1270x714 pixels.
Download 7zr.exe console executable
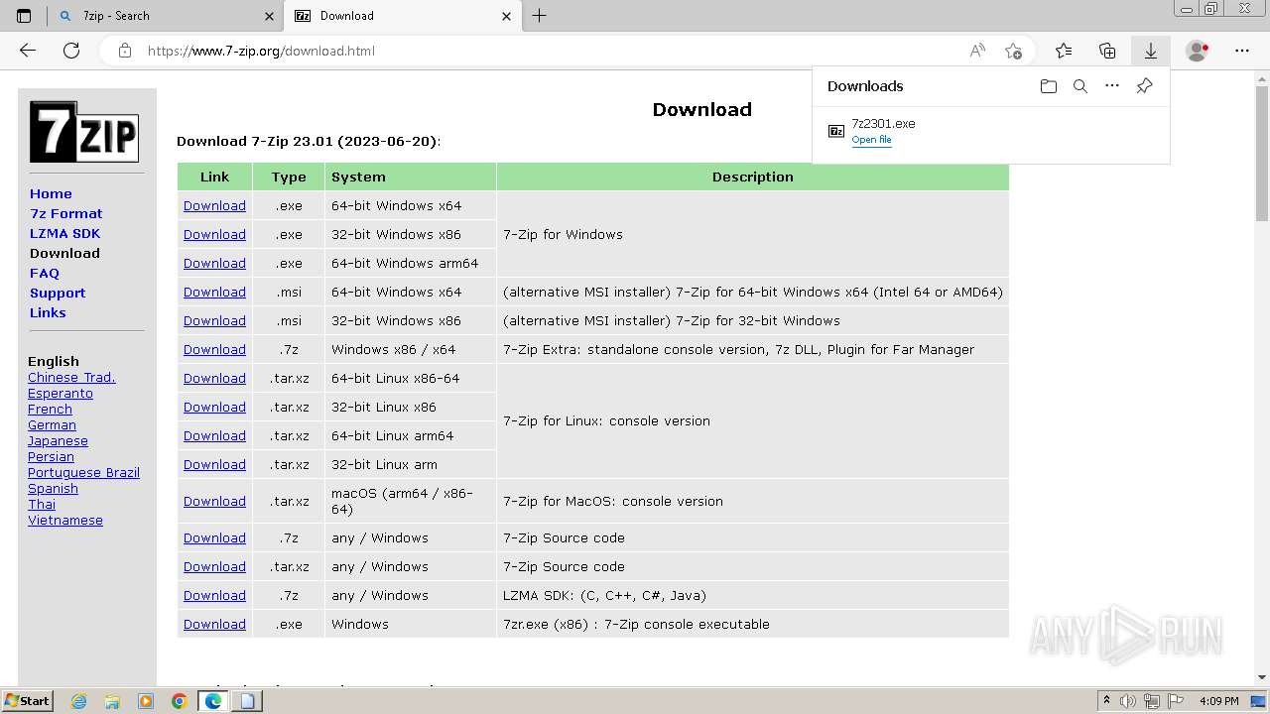click(x=214, y=624)
